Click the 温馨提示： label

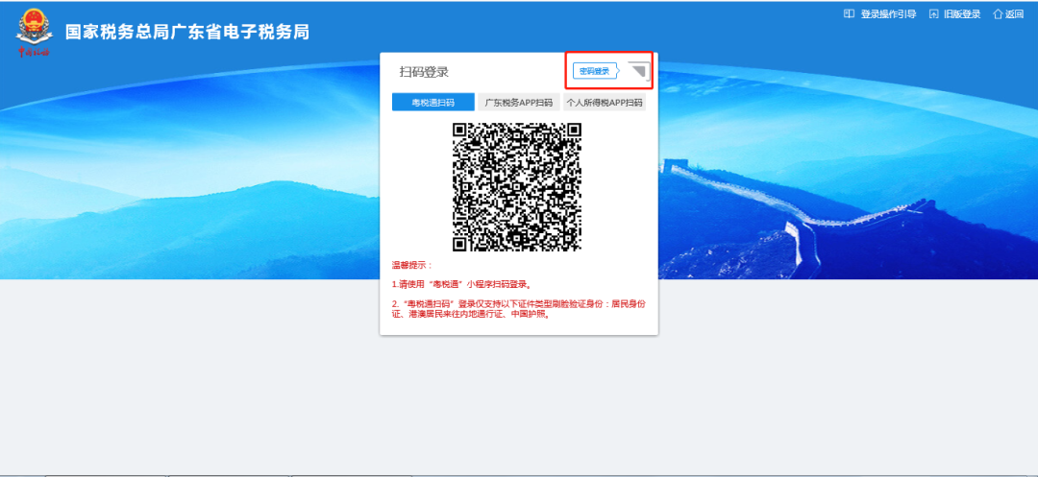(411, 265)
